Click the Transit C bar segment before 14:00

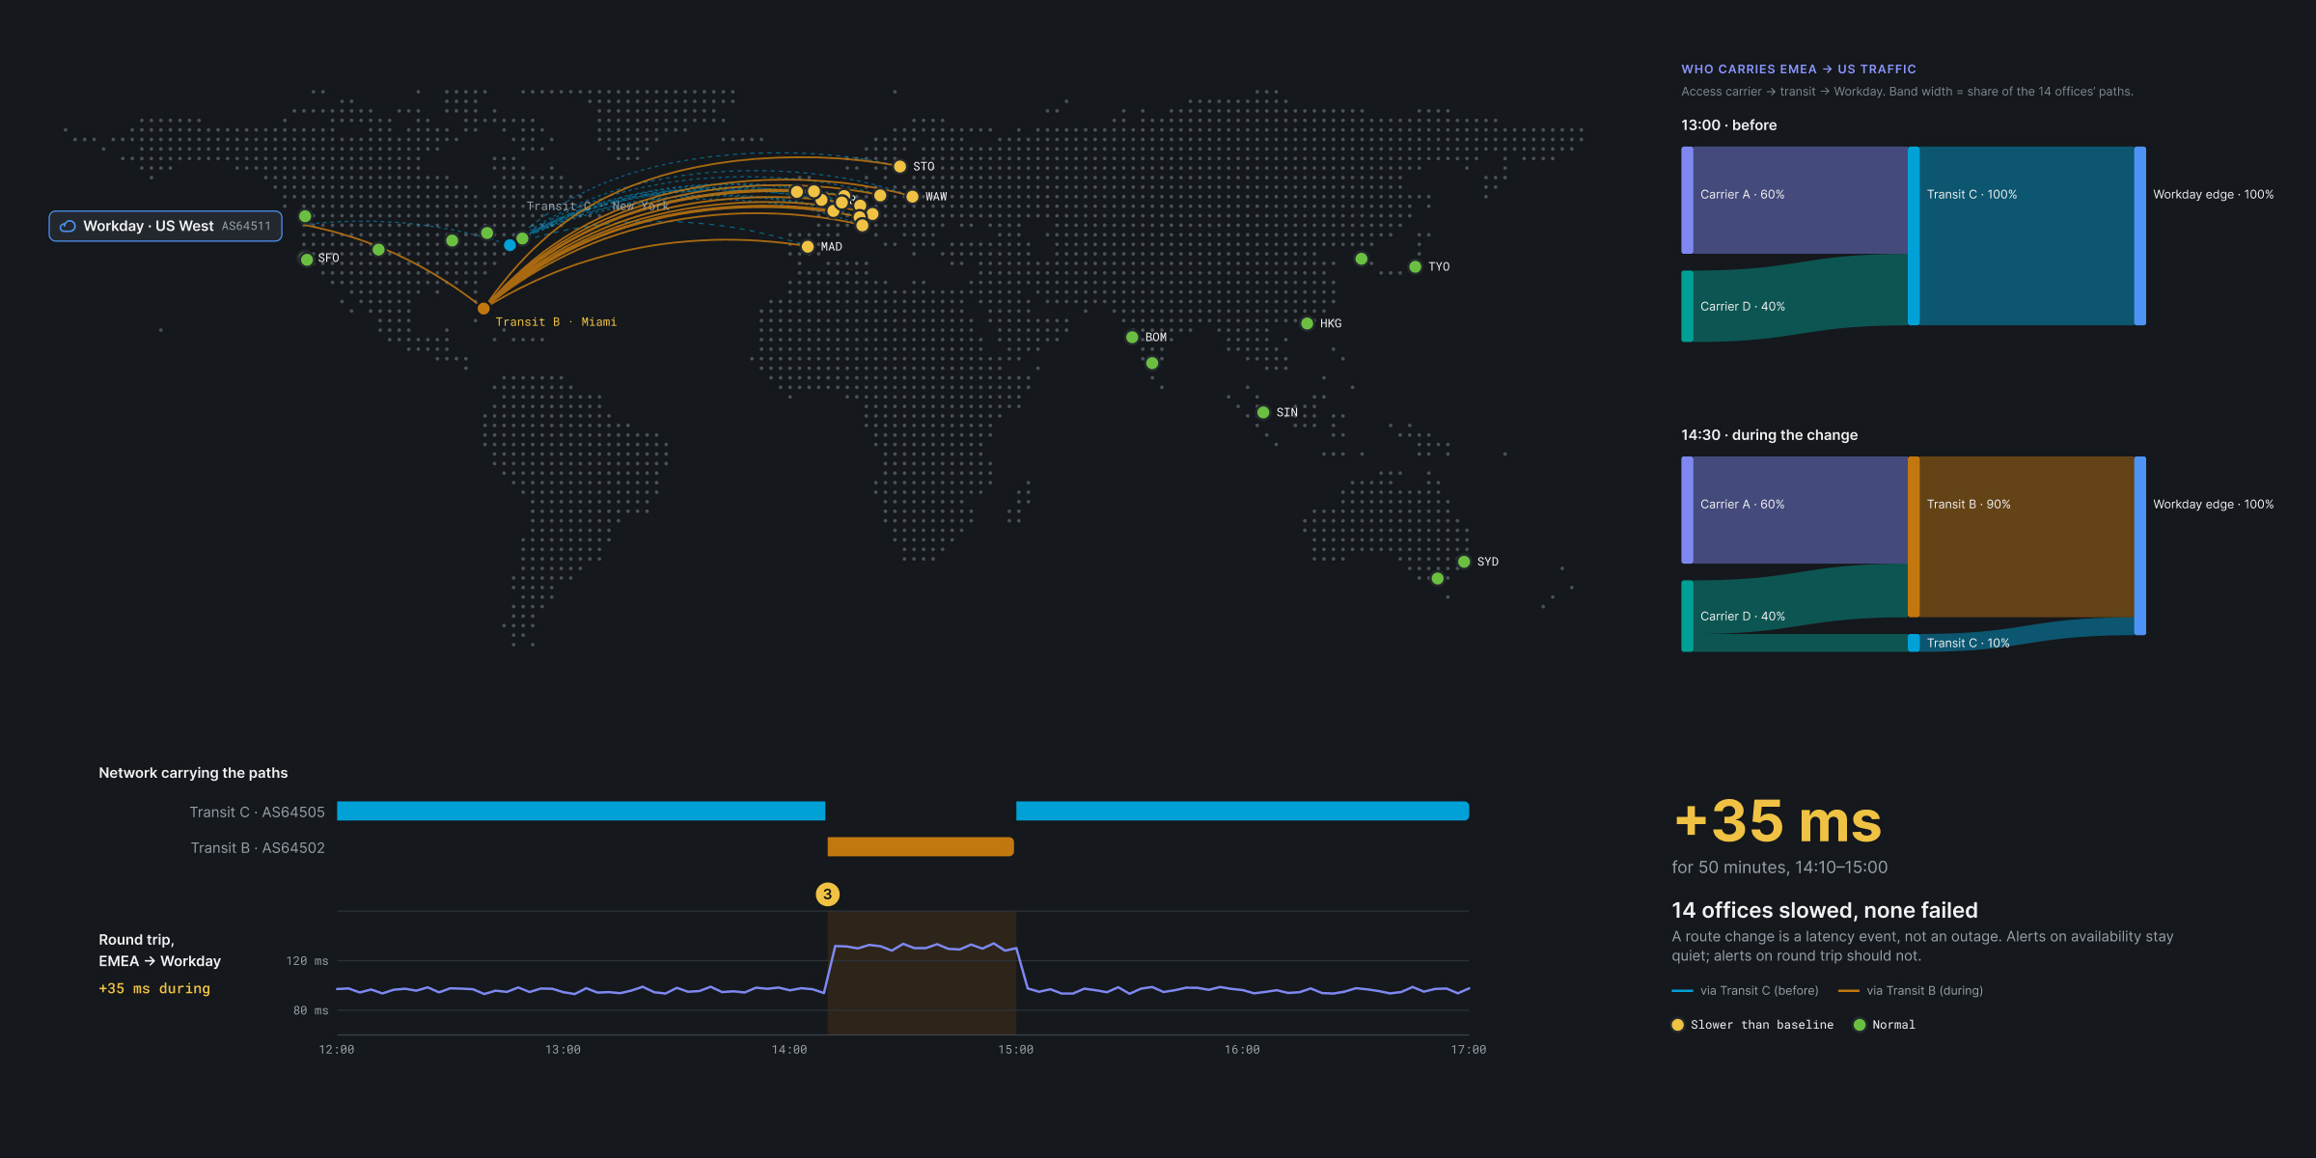(x=581, y=811)
